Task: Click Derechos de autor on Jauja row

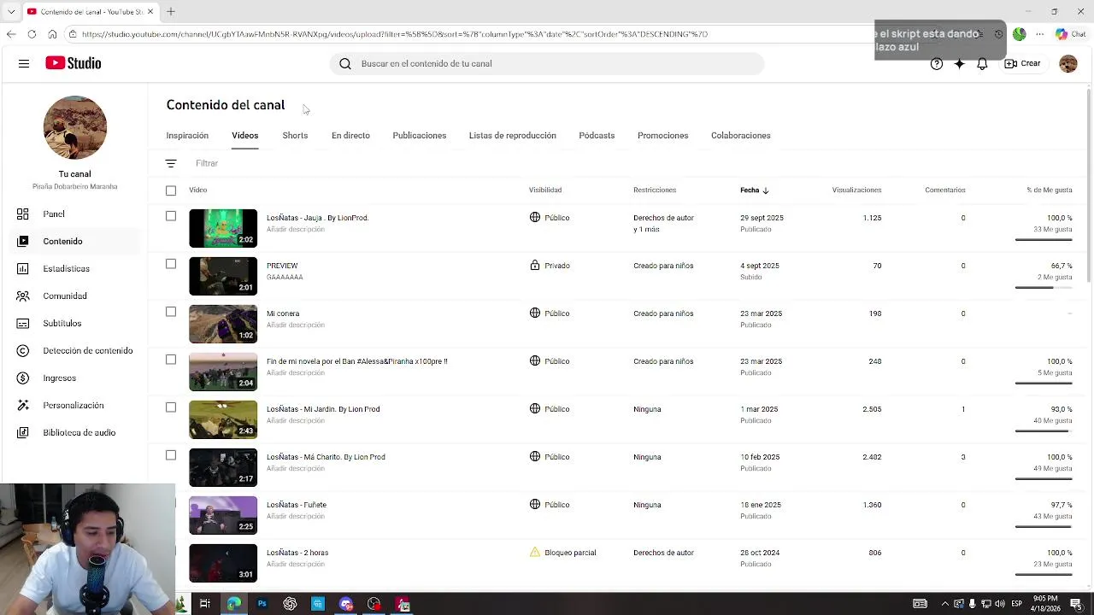Action: tap(663, 218)
